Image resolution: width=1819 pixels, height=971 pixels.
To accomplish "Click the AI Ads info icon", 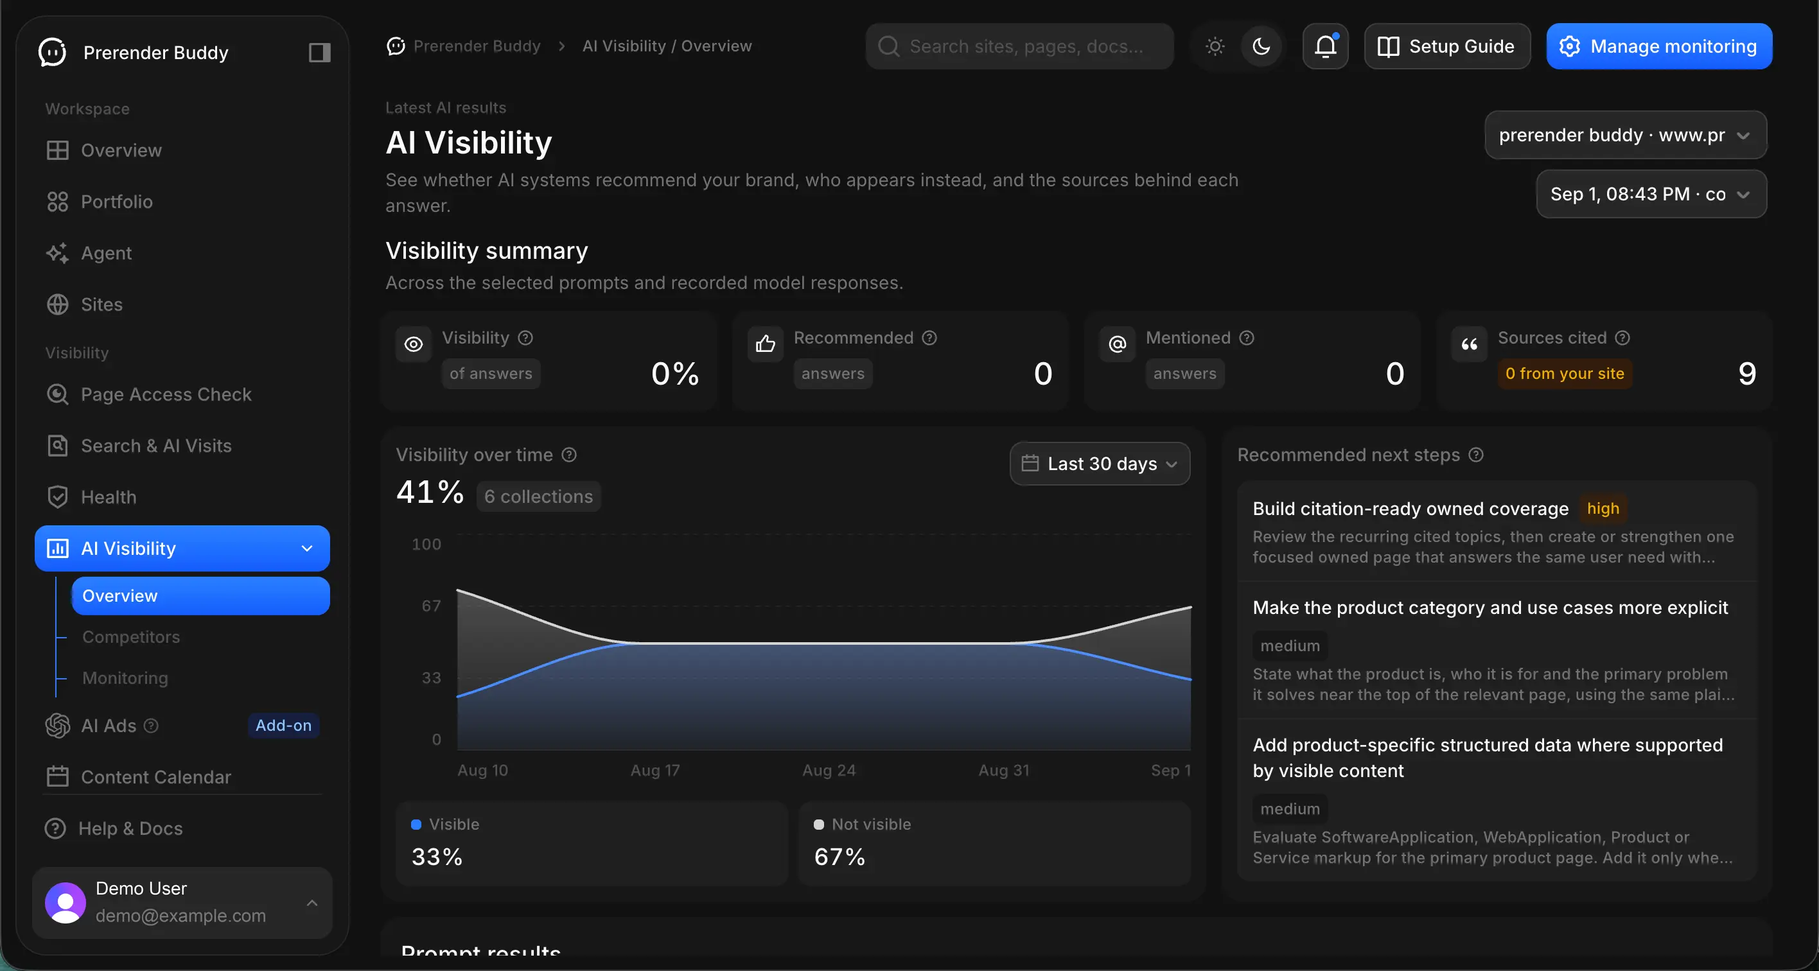I will coord(151,725).
